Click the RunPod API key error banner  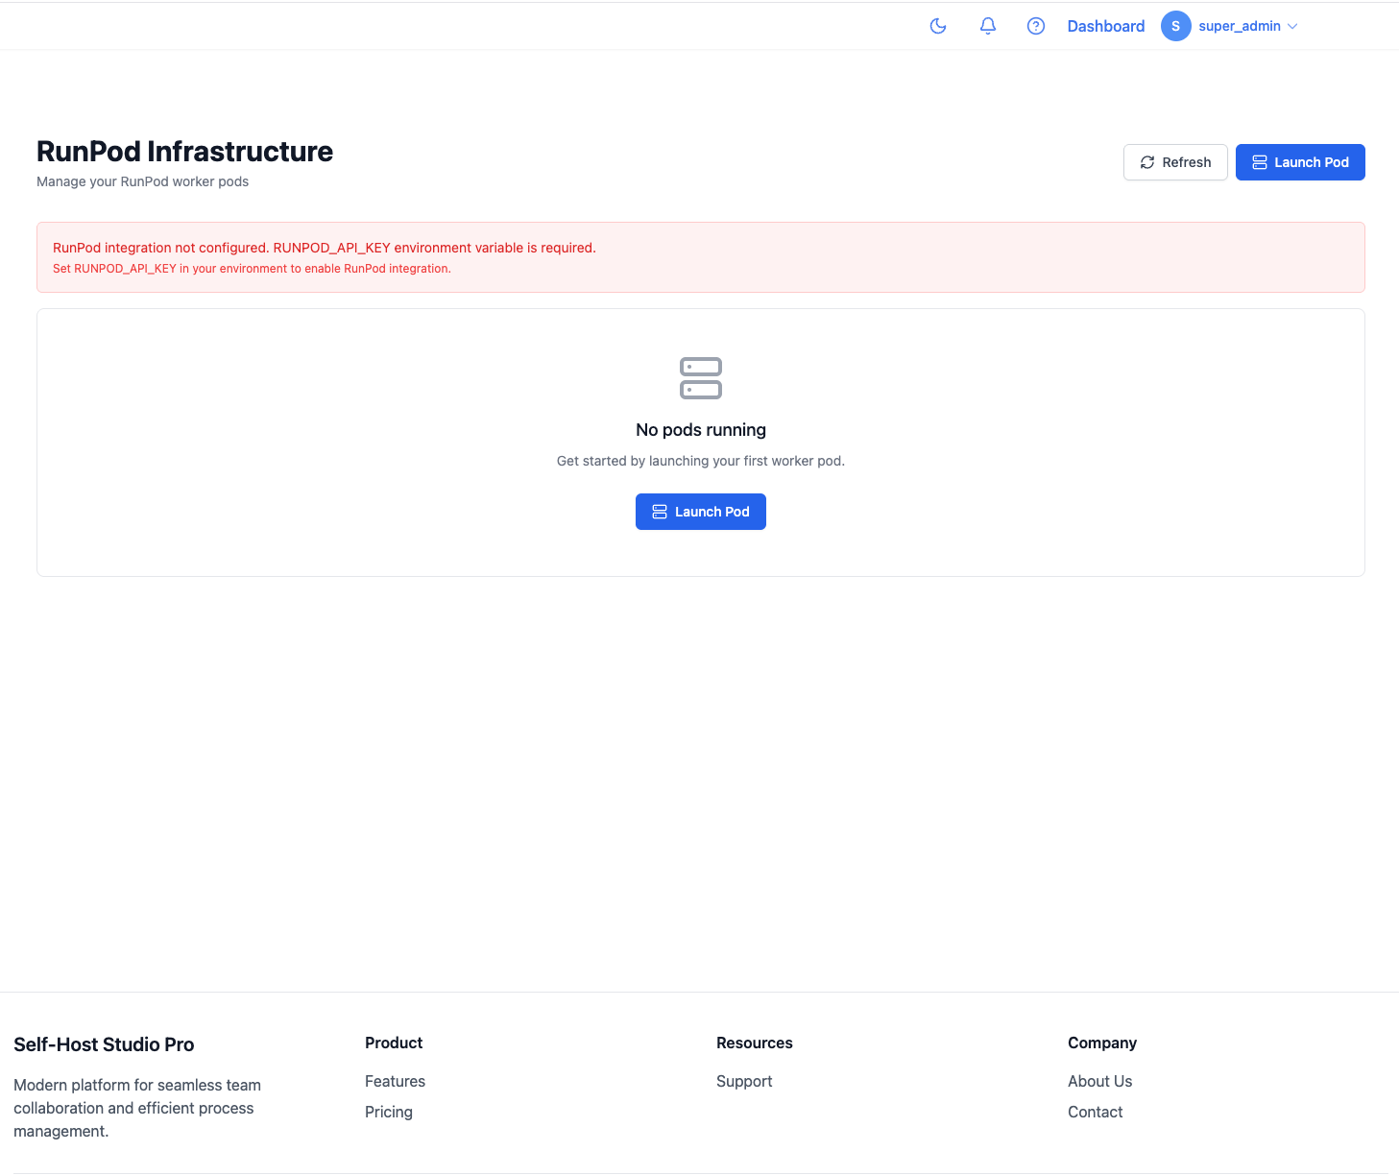coord(700,257)
